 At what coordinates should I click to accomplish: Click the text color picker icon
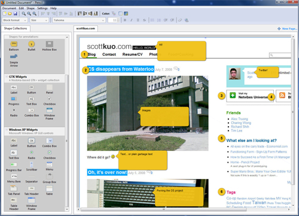(x=114, y=14)
